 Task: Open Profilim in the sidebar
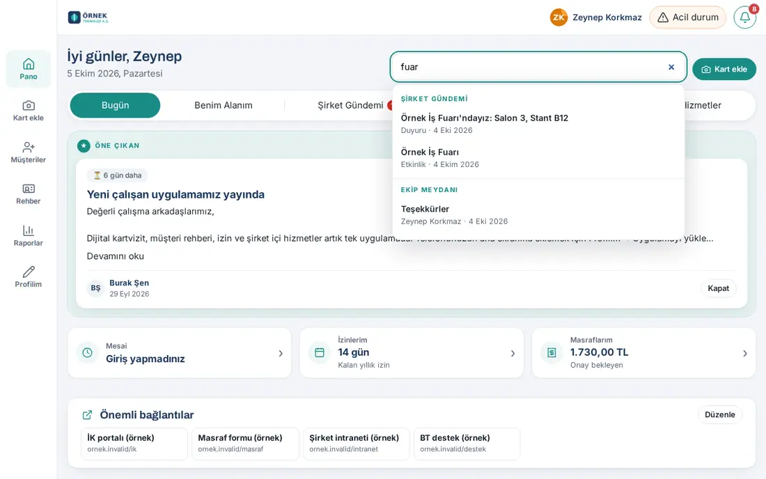pos(29,277)
